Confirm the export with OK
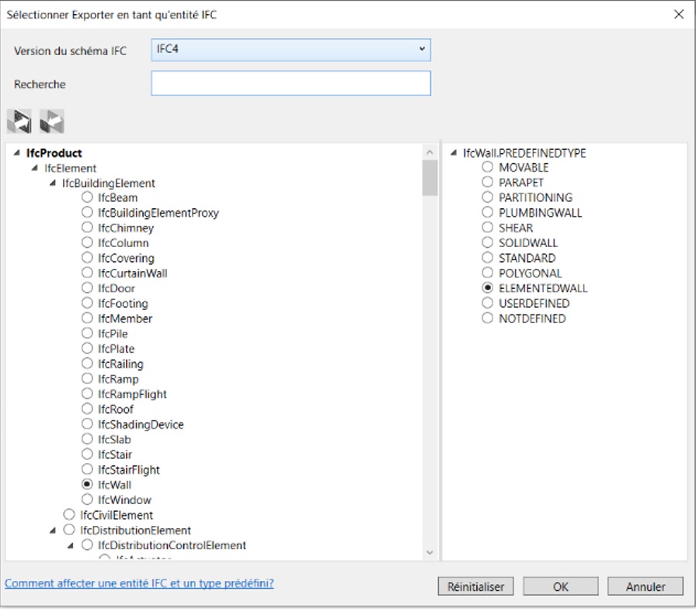This screenshot has width=696, height=609. (x=560, y=586)
